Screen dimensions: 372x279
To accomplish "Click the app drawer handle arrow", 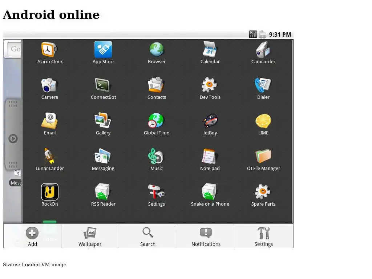I will point(13,138).
